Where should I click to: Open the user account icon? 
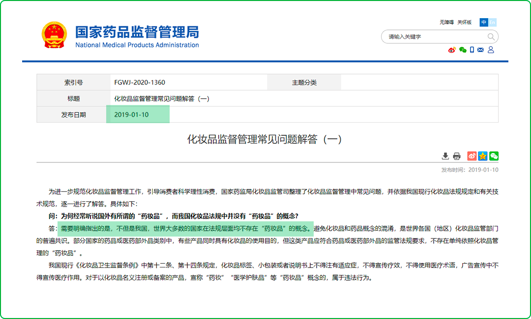pyautogui.click(x=491, y=50)
